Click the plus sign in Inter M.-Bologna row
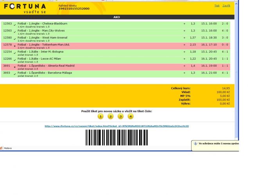Image resolution: width=256 pixels, height=195 pixels. 184,51
